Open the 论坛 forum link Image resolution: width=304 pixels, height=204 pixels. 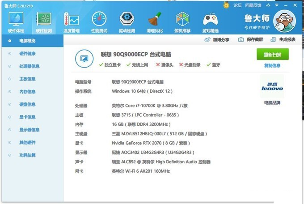coord(237,5)
